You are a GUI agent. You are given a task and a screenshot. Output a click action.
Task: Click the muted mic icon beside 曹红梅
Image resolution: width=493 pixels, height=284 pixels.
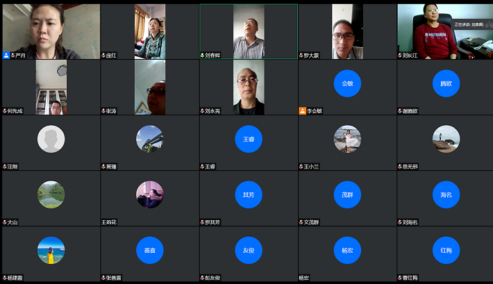pyautogui.click(x=400, y=278)
